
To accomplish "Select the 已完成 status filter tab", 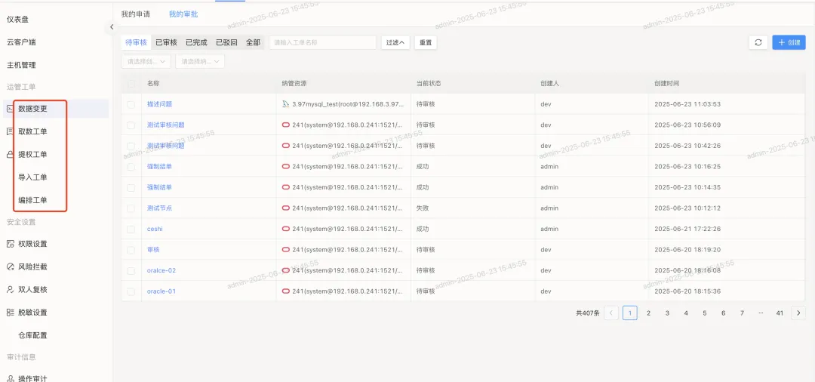I will click(196, 42).
